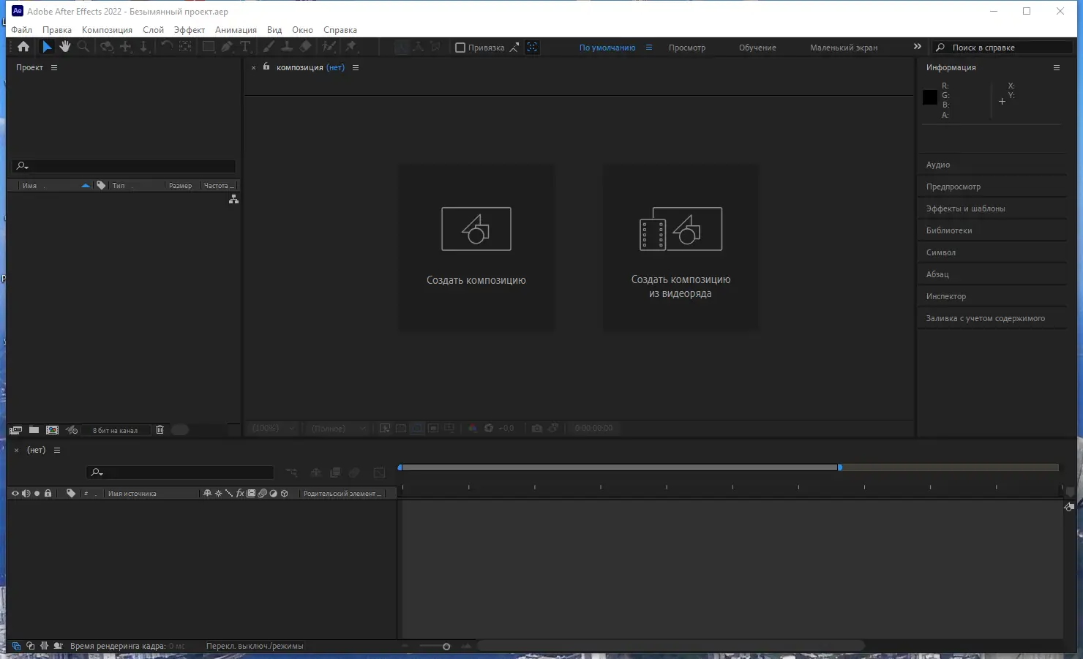The width and height of the screenshot is (1083, 659).
Task: Select the Hand tool
Action: 65,47
